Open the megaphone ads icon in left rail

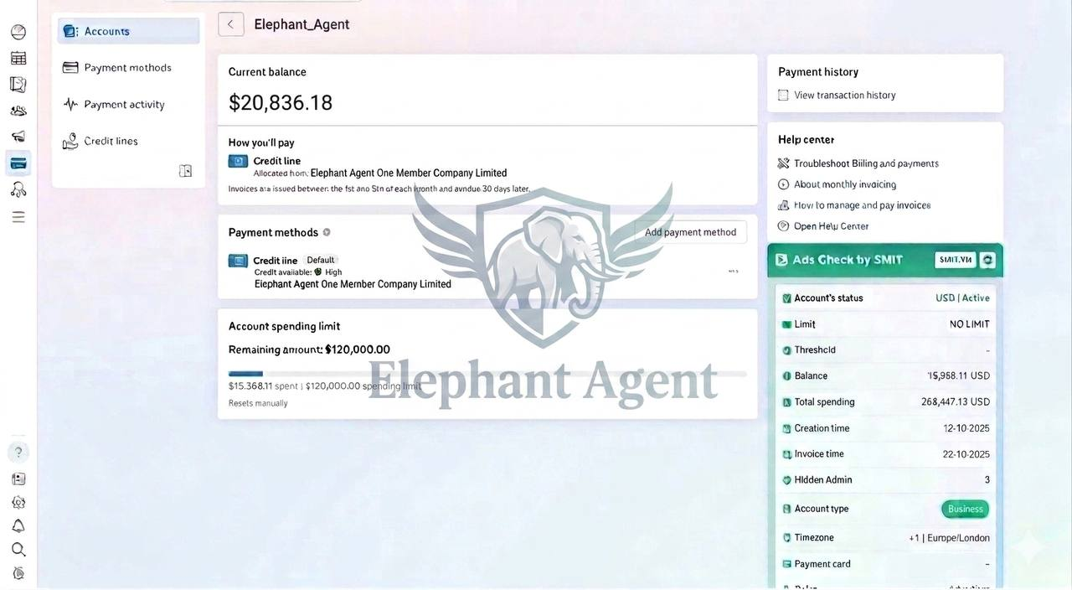[x=18, y=137]
